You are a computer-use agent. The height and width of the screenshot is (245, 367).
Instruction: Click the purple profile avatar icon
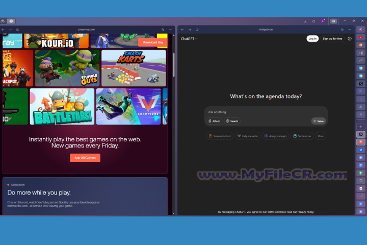click(x=323, y=21)
